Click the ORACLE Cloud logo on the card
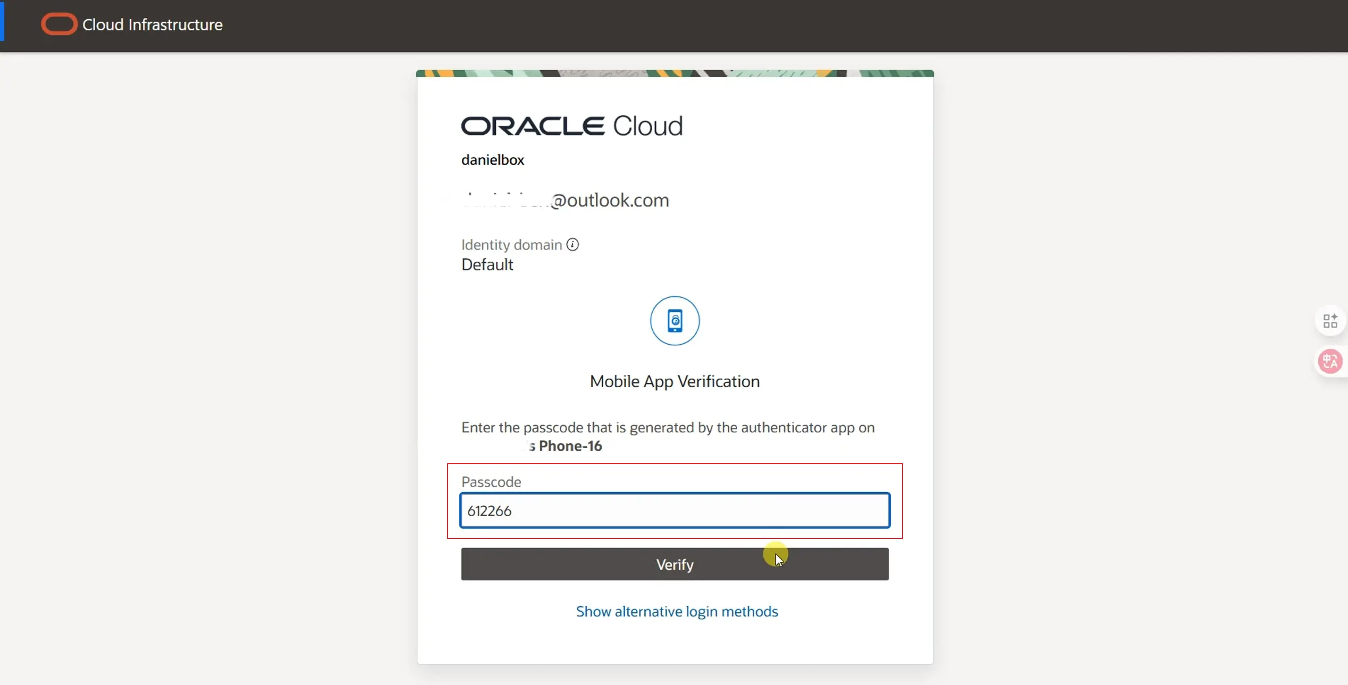This screenshot has width=1348, height=685. tap(572, 126)
